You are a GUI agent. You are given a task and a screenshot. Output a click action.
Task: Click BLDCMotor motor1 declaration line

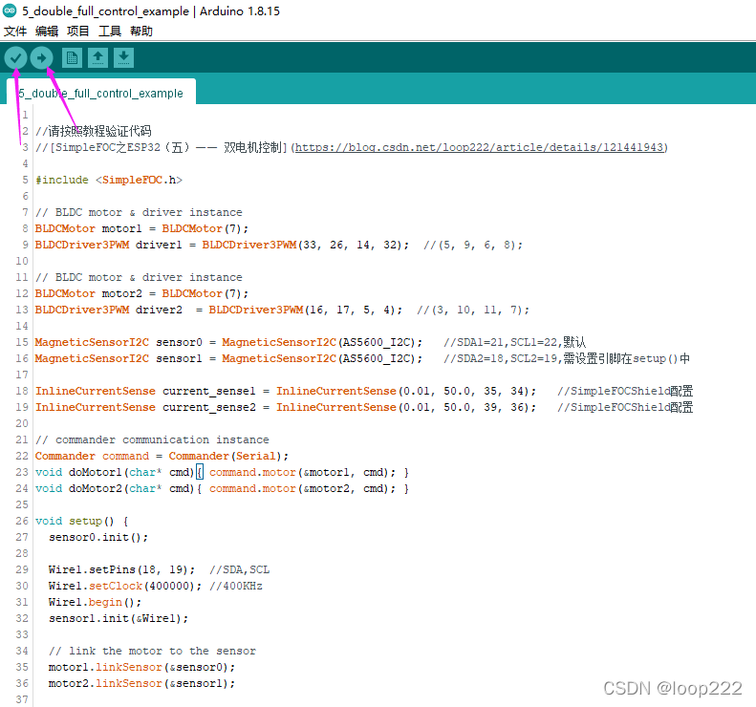pyautogui.click(x=141, y=228)
